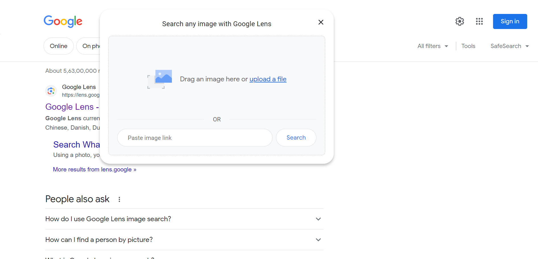The width and height of the screenshot is (538, 259).
Task: Click the About 5,63,00,000 results text
Action: tap(73, 71)
